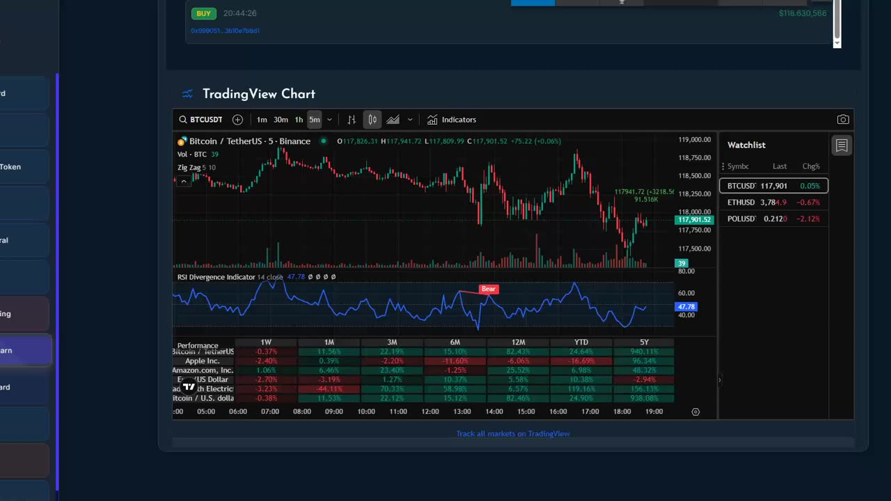Viewport: 891px width, 501px height.
Task: Open watchlist column options dots
Action: (x=723, y=166)
